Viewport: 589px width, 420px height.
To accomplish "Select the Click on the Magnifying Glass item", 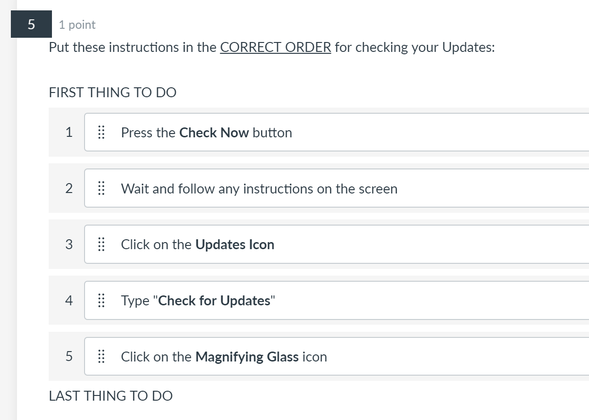I will tap(224, 357).
